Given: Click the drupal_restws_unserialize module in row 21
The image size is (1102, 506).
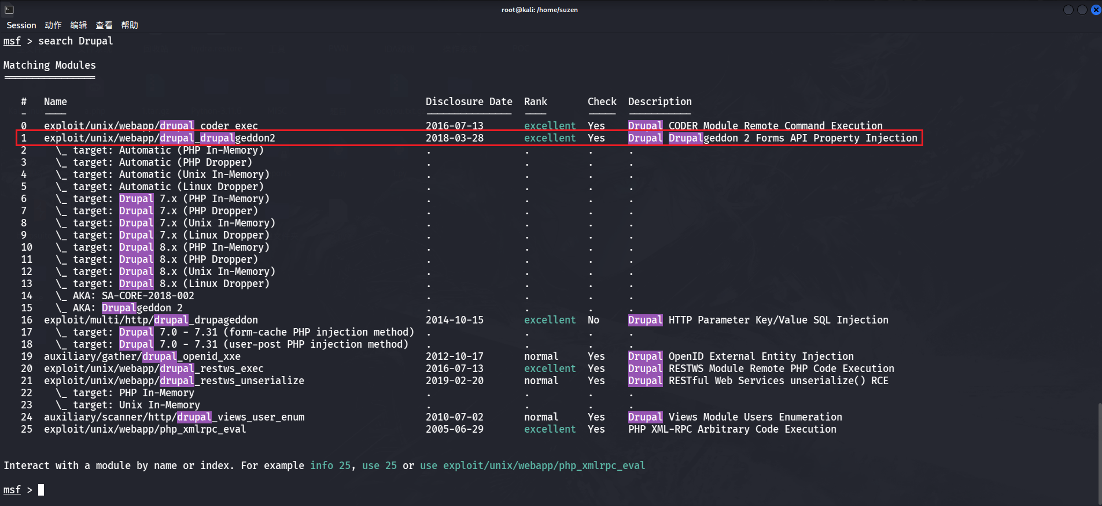Looking at the screenshot, I should pos(174,381).
